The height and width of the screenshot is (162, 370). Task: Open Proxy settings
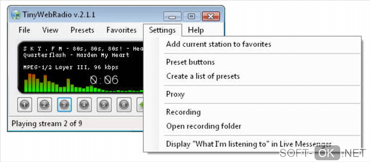pos(252,94)
